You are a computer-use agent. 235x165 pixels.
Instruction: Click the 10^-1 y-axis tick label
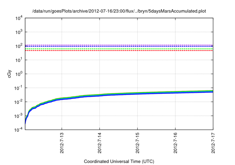point(18,88)
